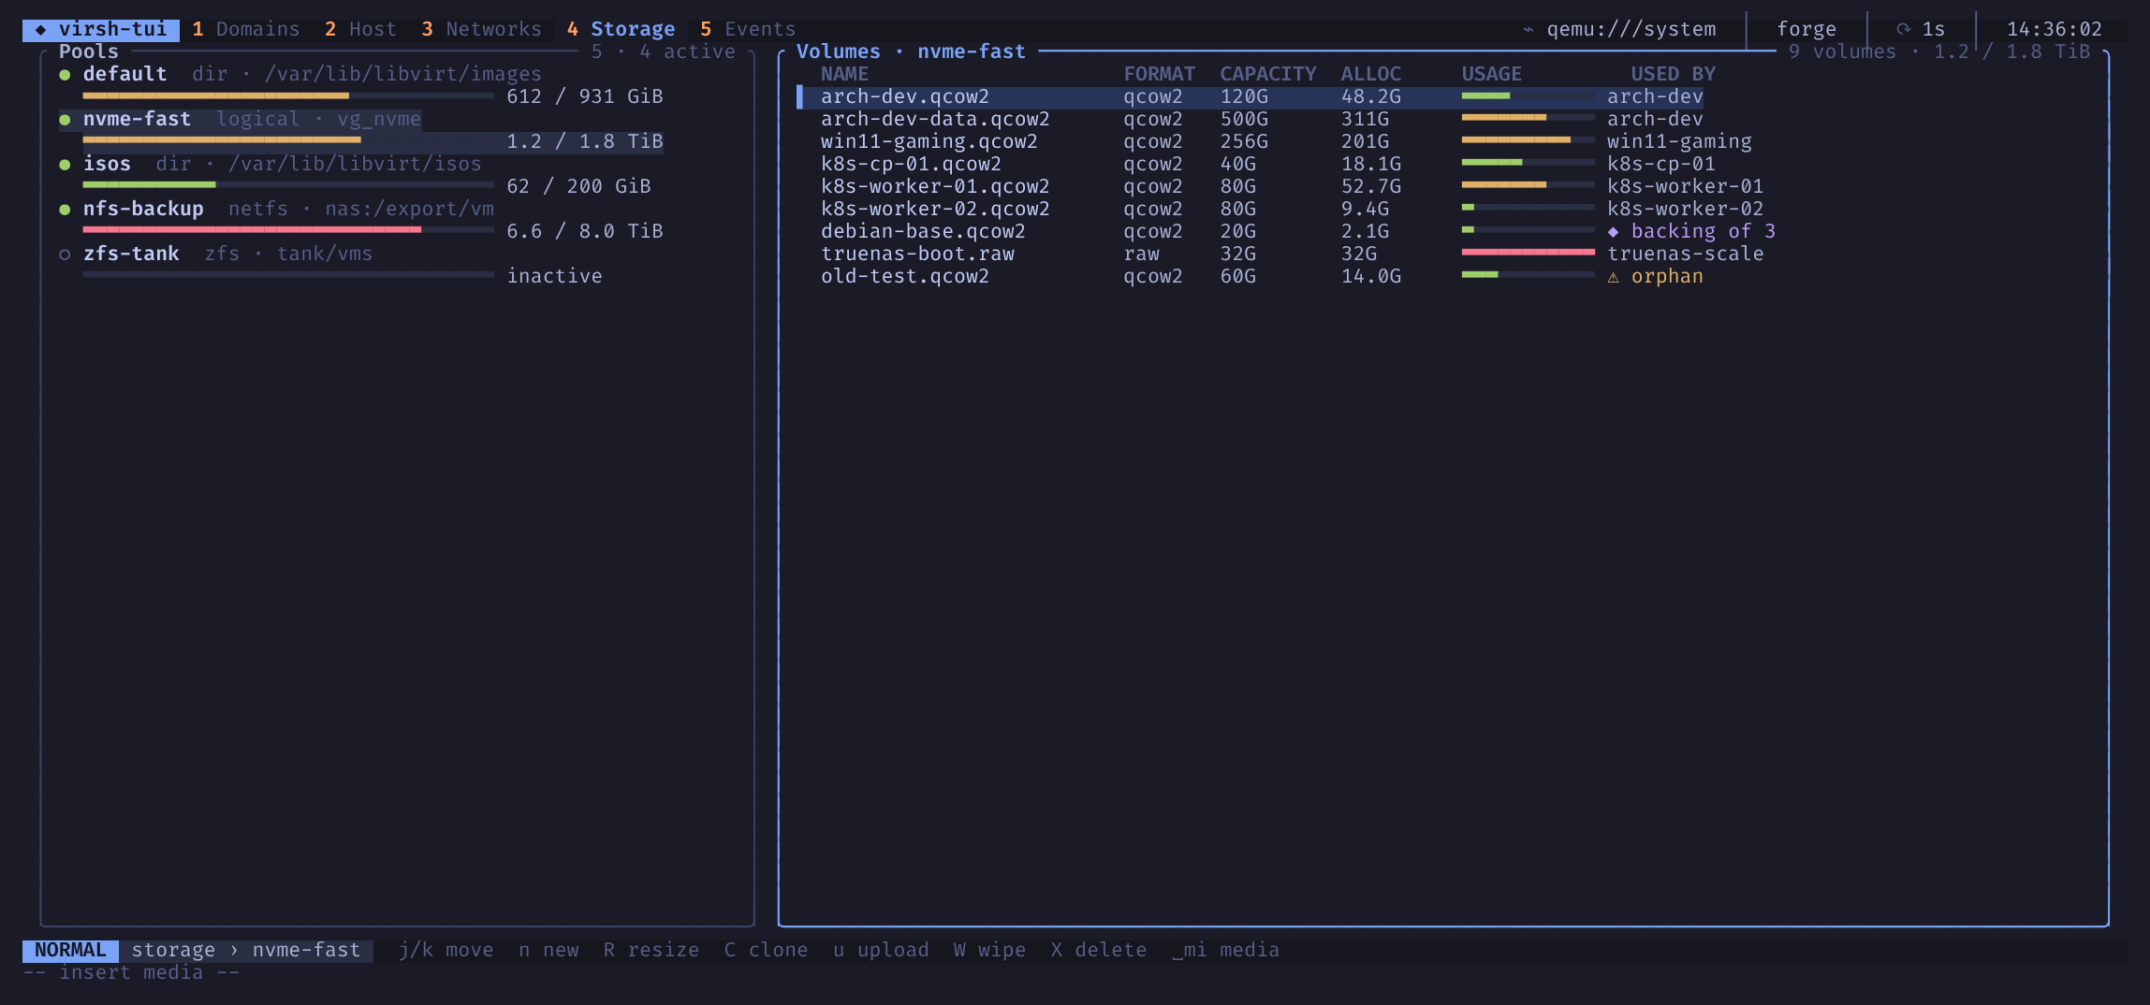Click the CAPACITY column header
This screenshot has height=1005, width=2150.
pos(1267,75)
